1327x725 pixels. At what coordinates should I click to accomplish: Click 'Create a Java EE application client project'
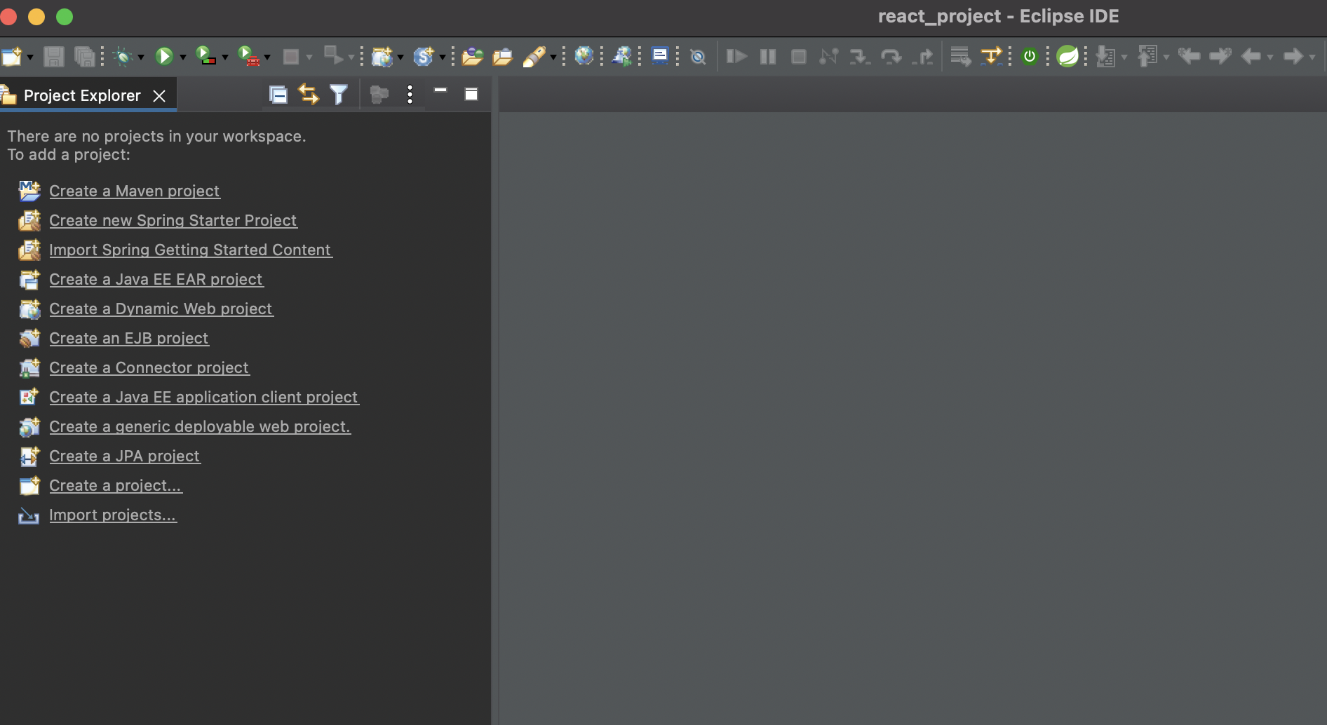click(x=203, y=397)
